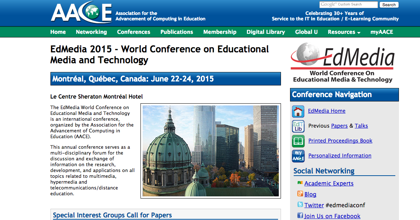420x220 pixels.
Task: Select the Membership menu item
Action: coord(220,32)
